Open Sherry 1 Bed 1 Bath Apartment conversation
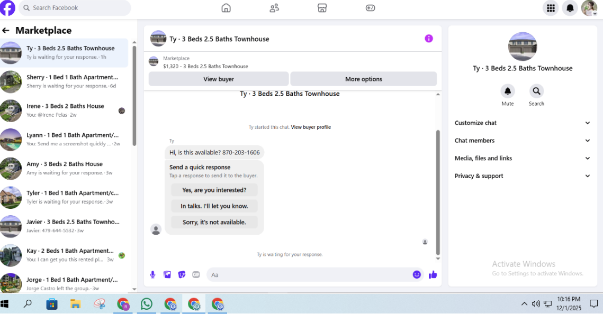The height and width of the screenshot is (314, 603). click(64, 81)
